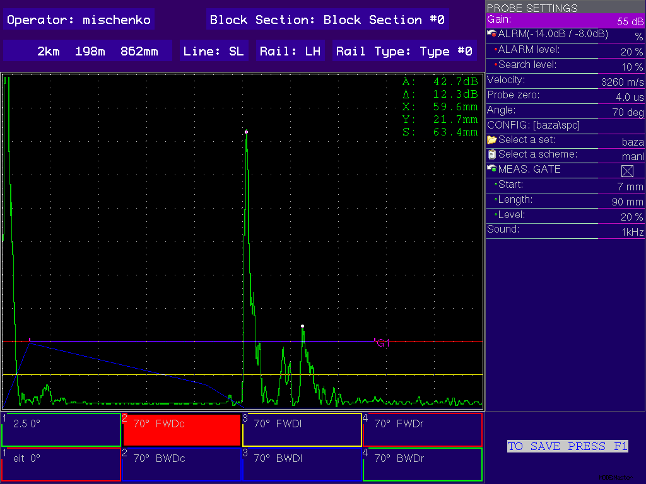
Task: Click the CONFIG [baza\spc] header row
Action: click(x=565, y=125)
